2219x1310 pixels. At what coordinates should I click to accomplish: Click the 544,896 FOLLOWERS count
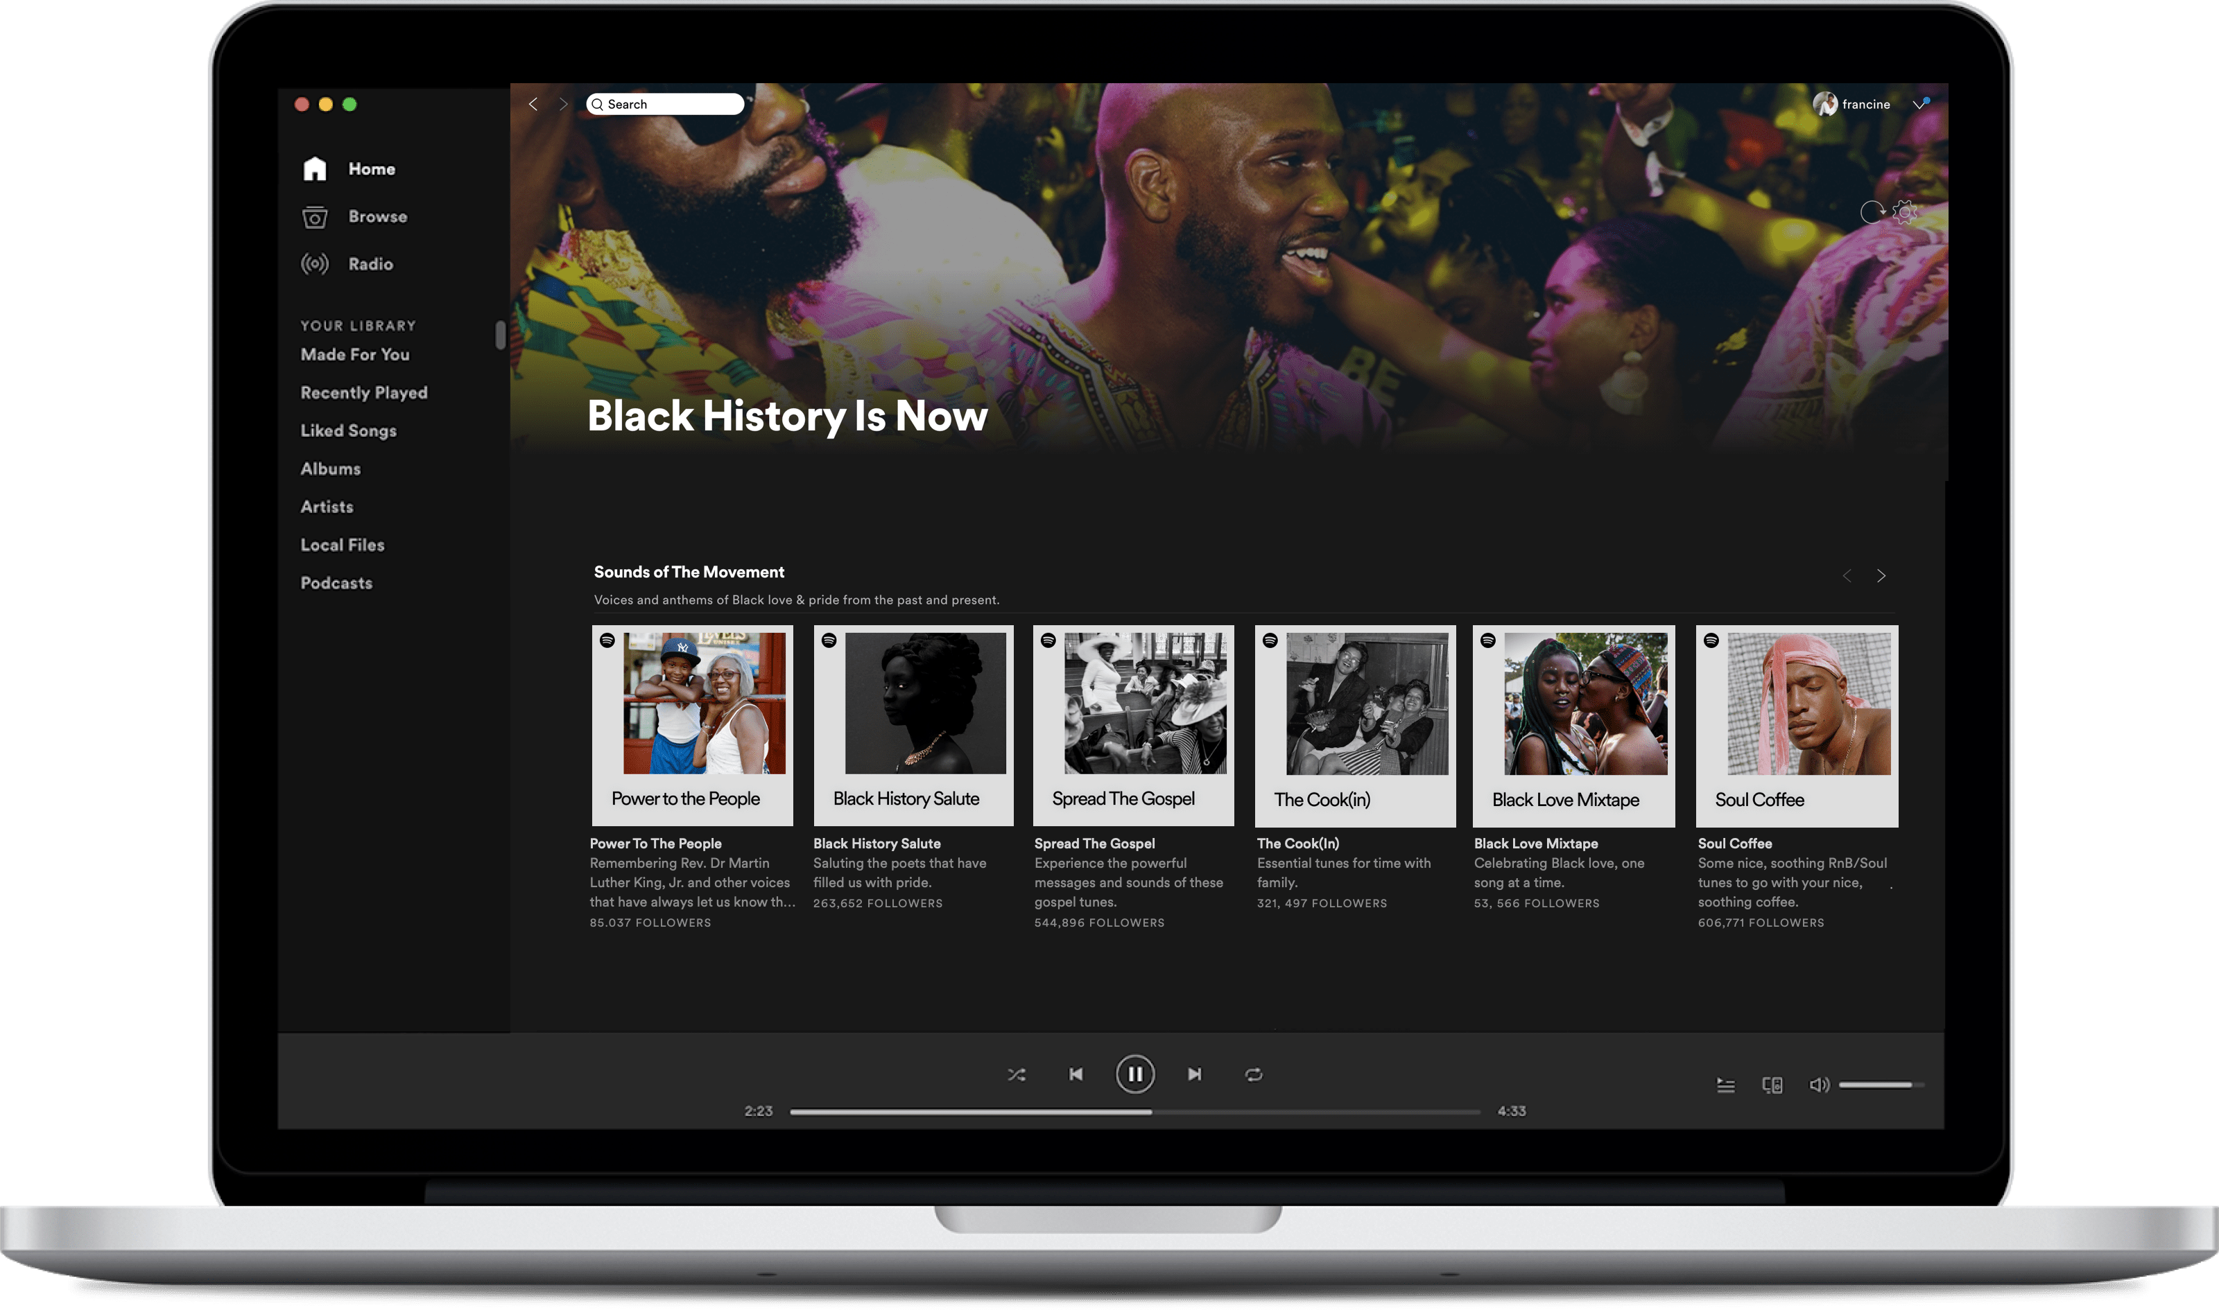pos(1099,923)
